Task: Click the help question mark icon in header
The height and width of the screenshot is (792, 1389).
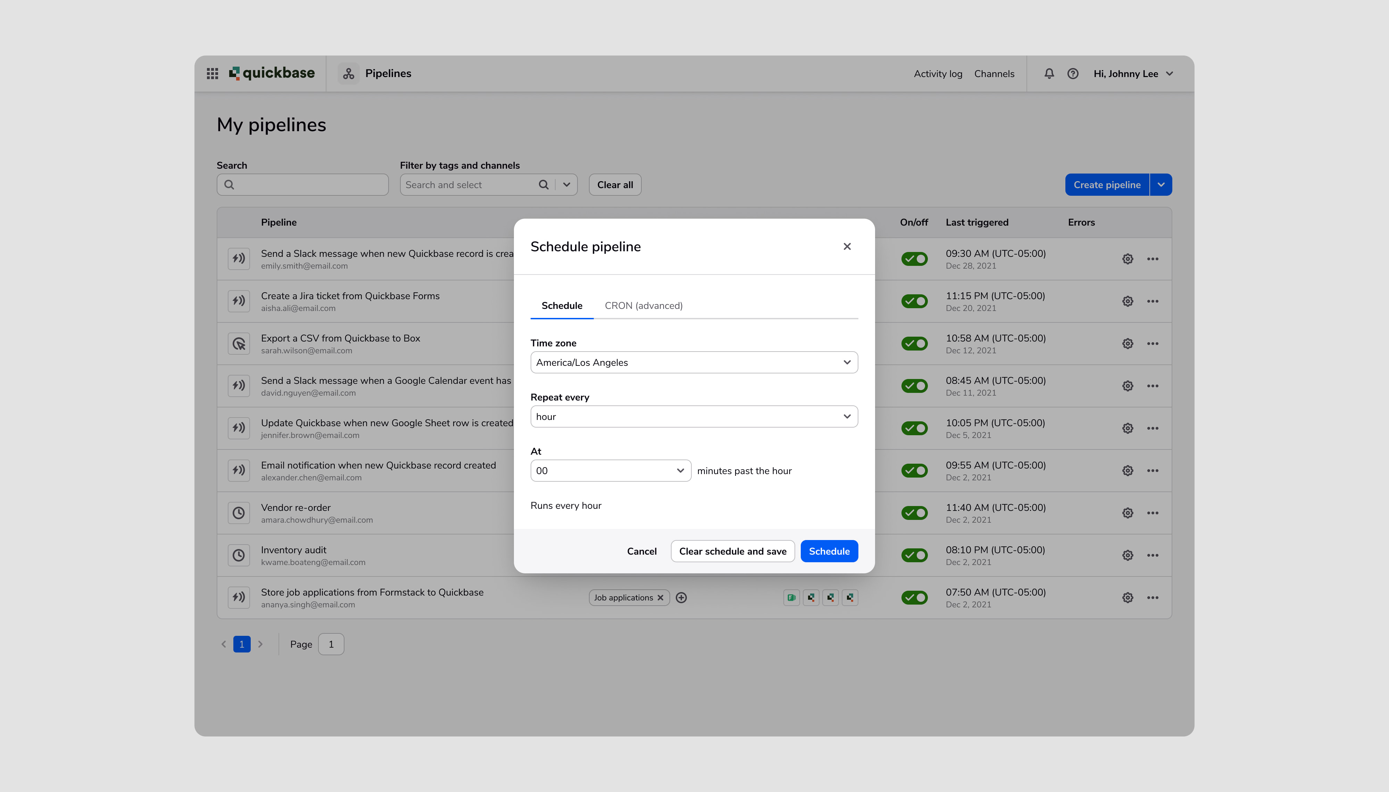Action: coord(1072,73)
